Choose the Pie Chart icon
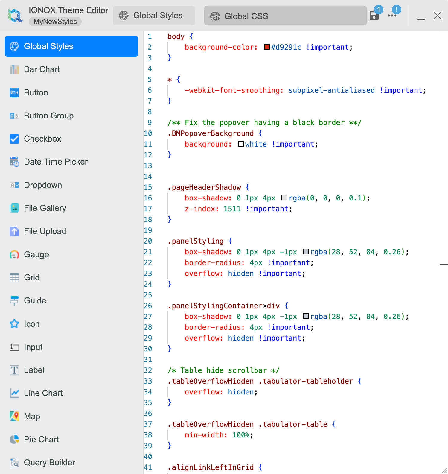 click(x=14, y=439)
